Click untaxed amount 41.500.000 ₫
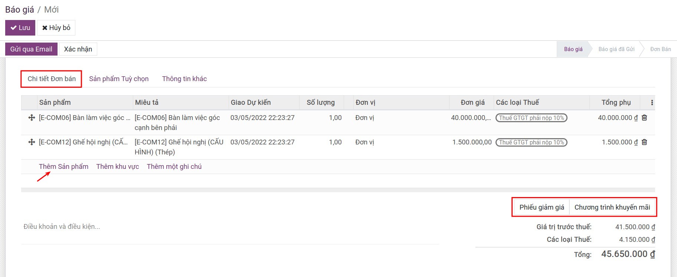 click(635, 227)
